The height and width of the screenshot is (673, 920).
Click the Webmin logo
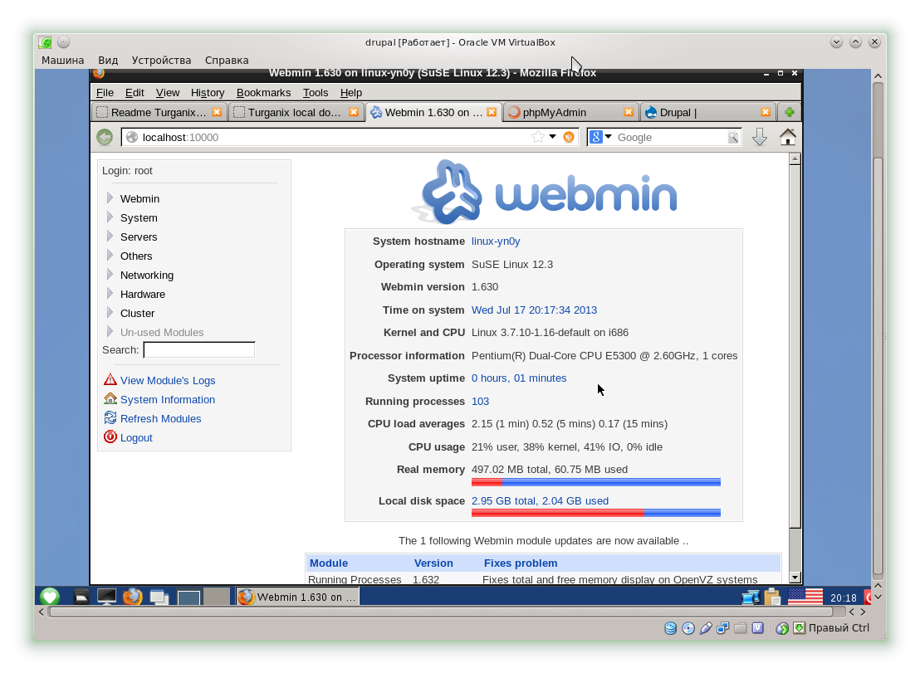click(544, 193)
